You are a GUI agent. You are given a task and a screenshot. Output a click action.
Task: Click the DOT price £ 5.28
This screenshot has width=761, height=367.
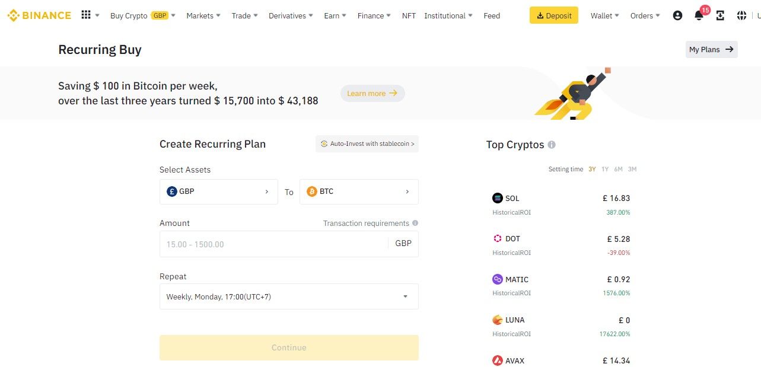click(x=619, y=239)
